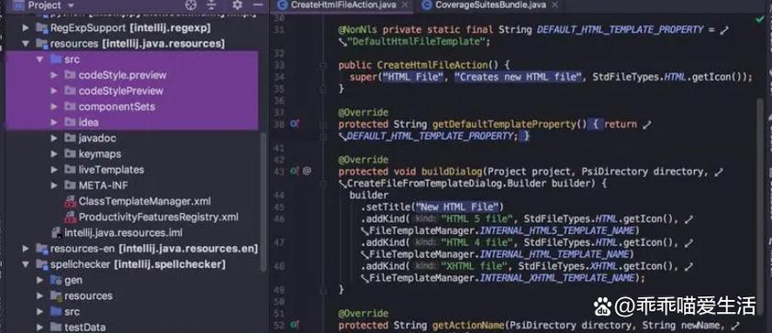This screenshot has height=333, width=772.
Task: Expand the META-INF folder arrow
Action: click(x=54, y=185)
